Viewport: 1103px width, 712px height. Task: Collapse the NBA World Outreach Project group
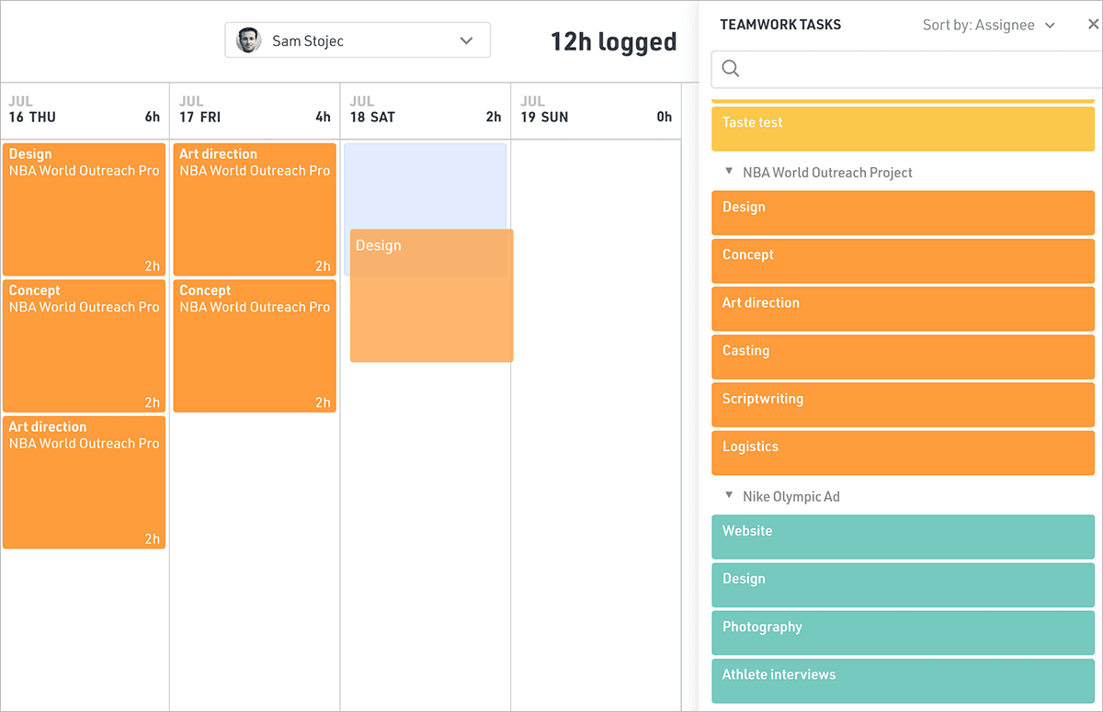pyautogui.click(x=729, y=172)
